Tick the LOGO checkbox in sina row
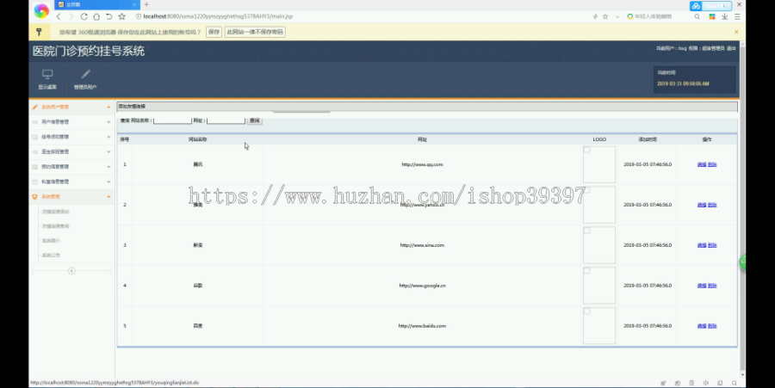Image resolution: width=775 pixels, height=388 pixels. click(x=586, y=231)
